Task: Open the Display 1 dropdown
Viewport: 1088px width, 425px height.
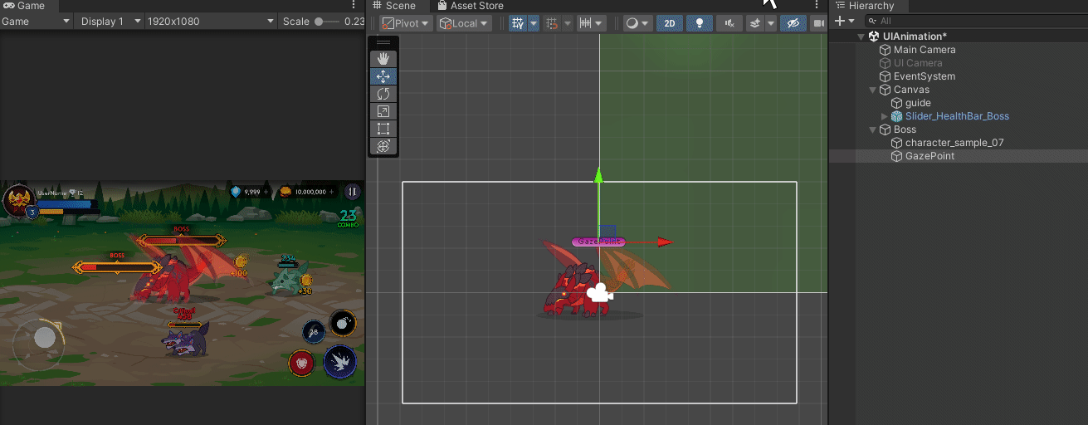Action: tap(110, 21)
